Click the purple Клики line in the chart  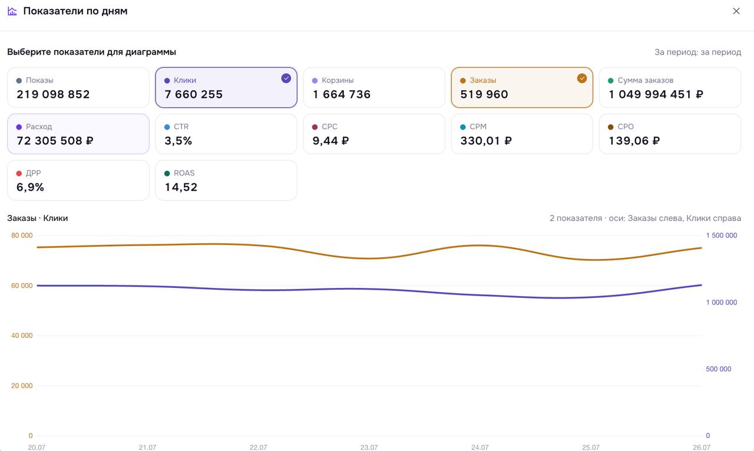(369, 289)
